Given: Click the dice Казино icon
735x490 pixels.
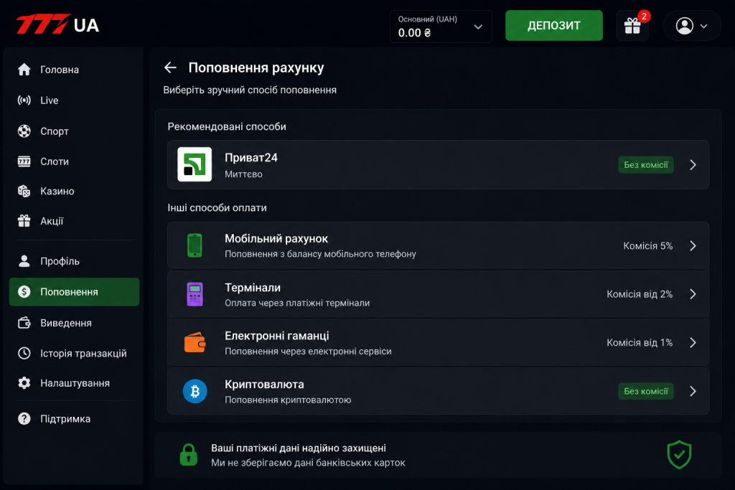Looking at the screenshot, I should pos(24,191).
